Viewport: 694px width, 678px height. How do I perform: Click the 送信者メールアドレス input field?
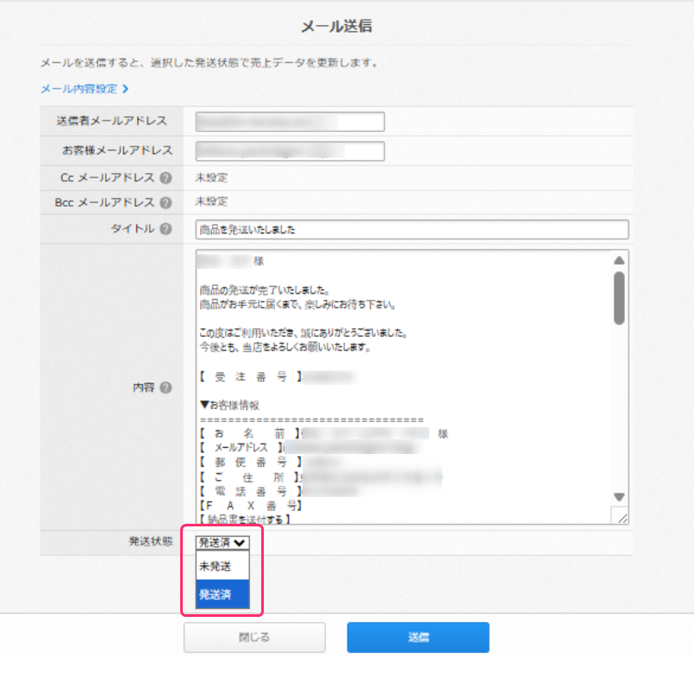(289, 121)
